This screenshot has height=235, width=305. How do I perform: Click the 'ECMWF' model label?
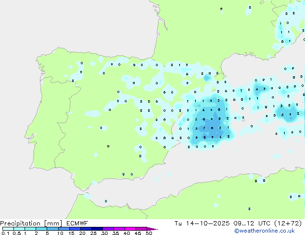77,223
